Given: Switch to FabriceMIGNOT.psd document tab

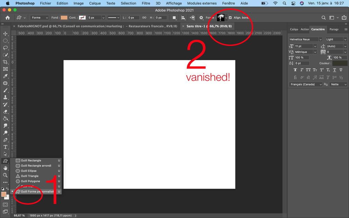Looking at the screenshot, I should click(97, 26).
